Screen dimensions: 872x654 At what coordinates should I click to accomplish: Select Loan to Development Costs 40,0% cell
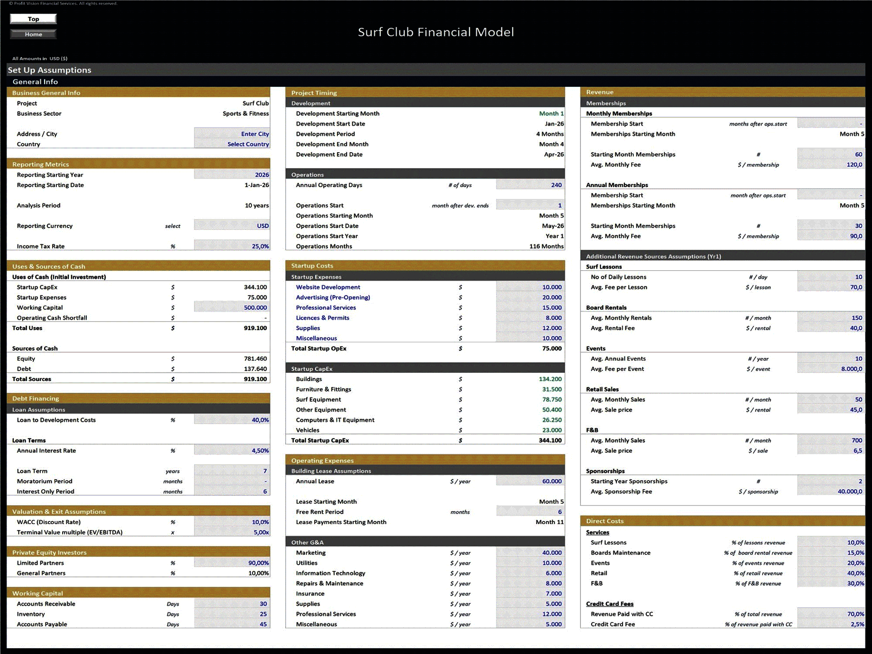tap(232, 420)
